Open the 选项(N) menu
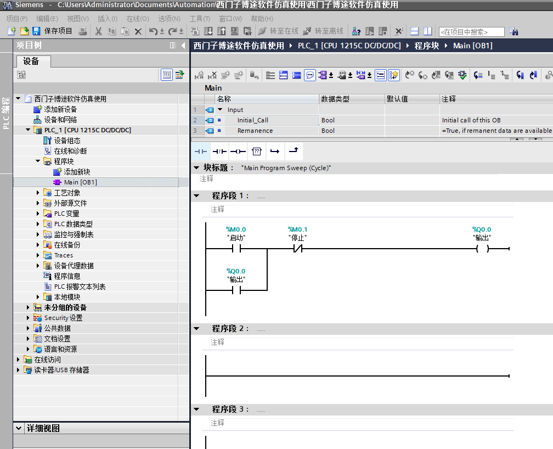553x449 pixels. 170,18
